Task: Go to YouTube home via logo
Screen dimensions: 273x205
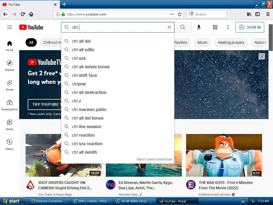Action: pyautogui.click(x=31, y=27)
